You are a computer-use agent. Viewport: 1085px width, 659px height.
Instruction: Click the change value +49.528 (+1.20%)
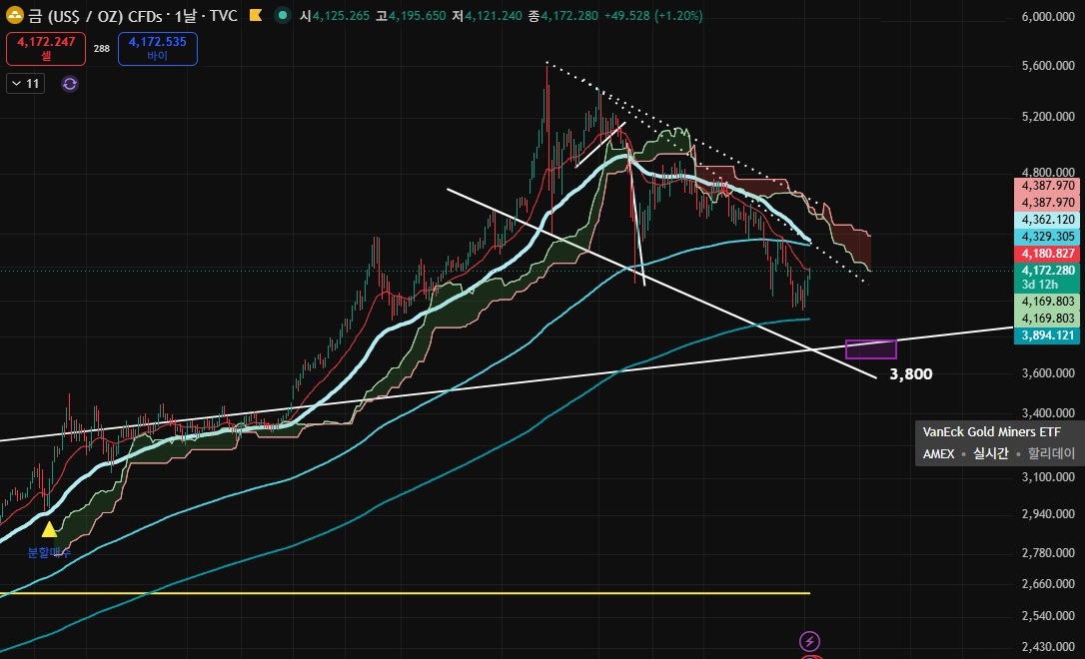(x=653, y=15)
